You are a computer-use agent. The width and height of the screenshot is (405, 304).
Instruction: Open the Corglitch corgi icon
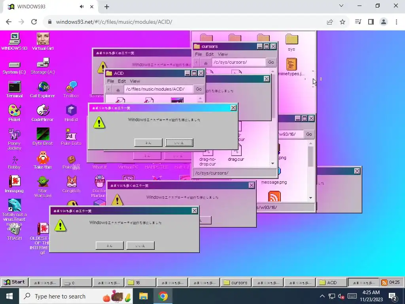(x=71, y=184)
